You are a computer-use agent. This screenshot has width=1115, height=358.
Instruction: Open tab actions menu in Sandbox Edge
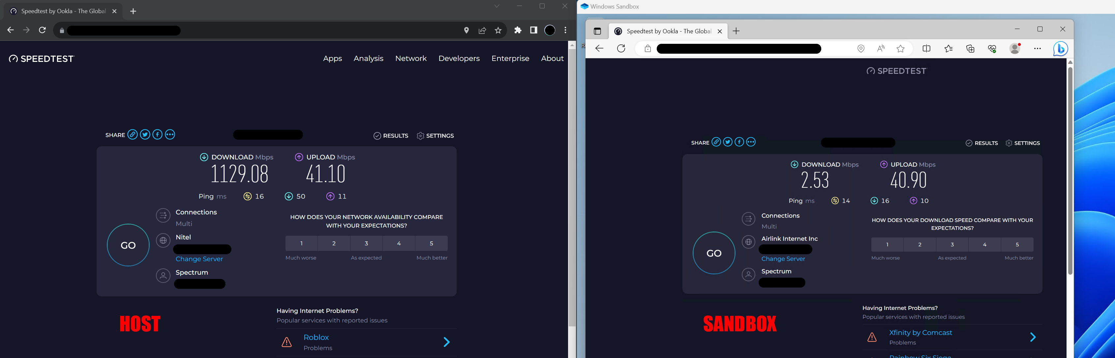coord(597,31)
